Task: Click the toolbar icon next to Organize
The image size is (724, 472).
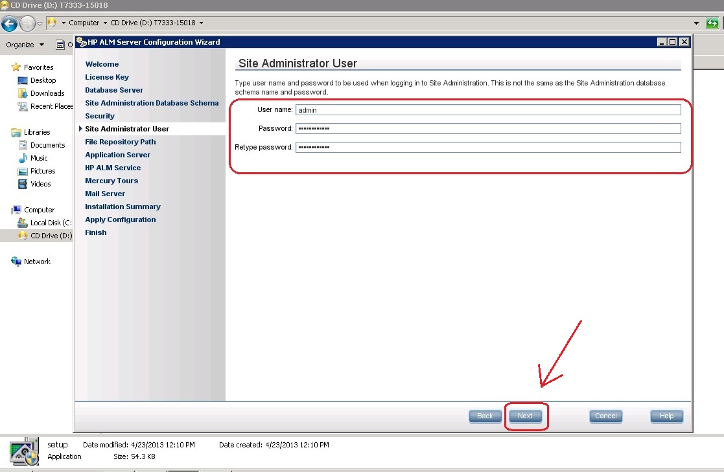Action: point(60,45)
